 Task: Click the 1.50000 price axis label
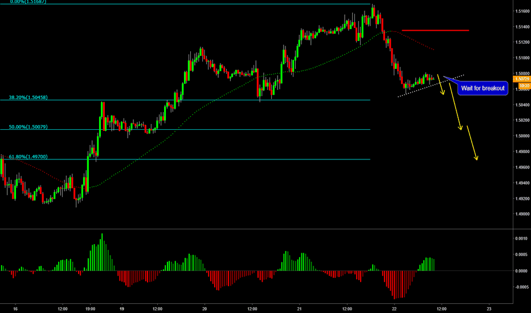tap(522, 136)
